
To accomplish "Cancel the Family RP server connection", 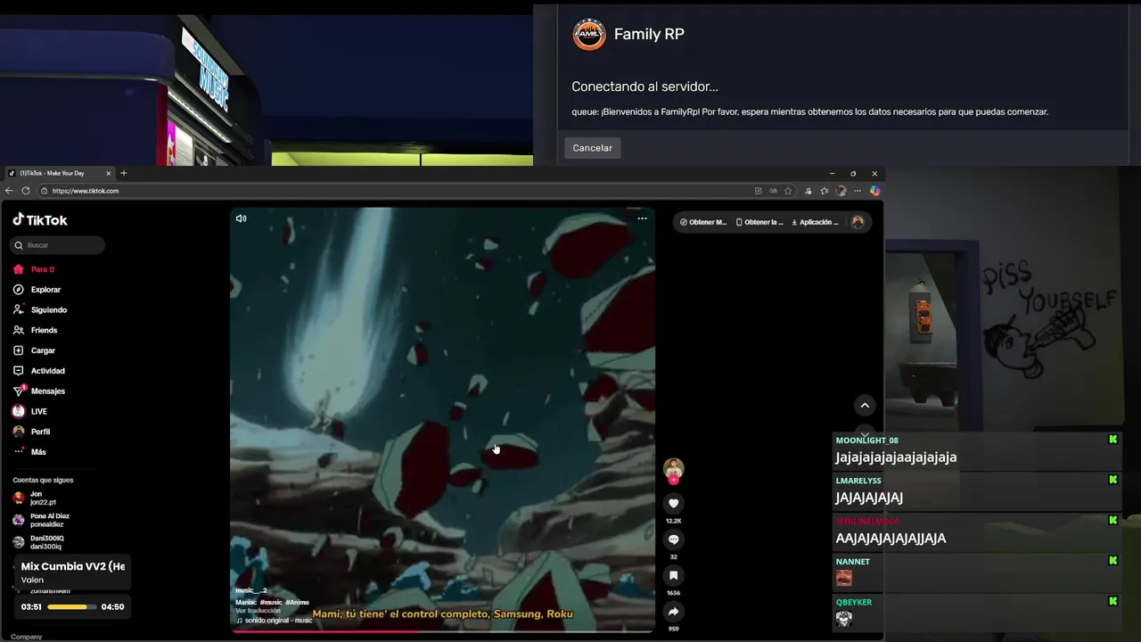I will (x=592, y=148).
